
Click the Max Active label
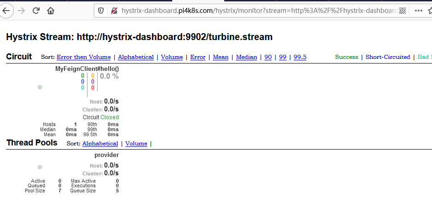83,181
